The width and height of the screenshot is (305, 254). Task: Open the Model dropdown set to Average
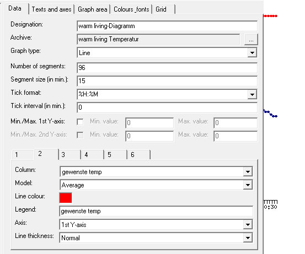[x=248, y=185]
